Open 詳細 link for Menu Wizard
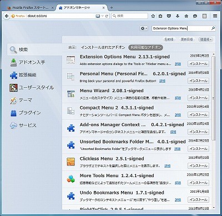Screen dimensions: 222x216 click(x=178, y=98)
